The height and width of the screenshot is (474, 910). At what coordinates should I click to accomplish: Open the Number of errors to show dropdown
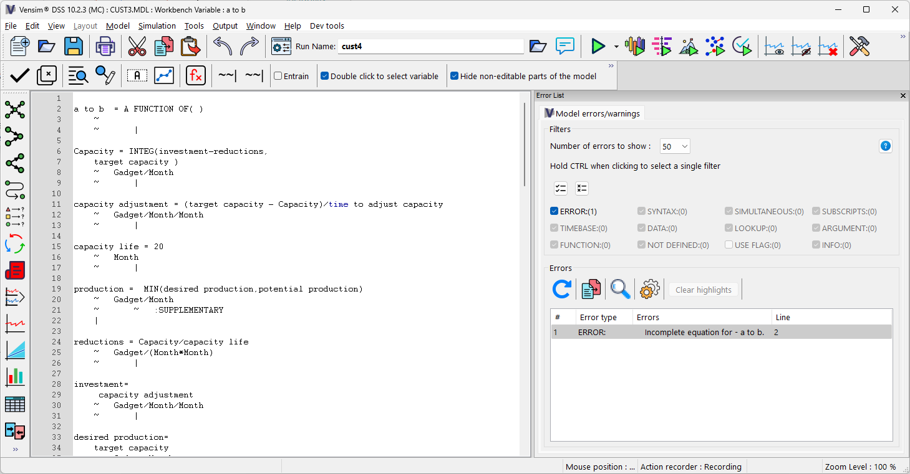click(674, 146)
